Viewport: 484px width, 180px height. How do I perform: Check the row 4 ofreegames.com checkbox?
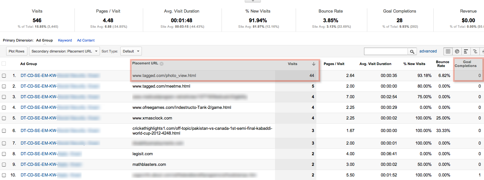4,108
